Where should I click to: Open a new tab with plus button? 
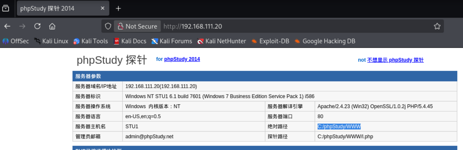[118, 9]
